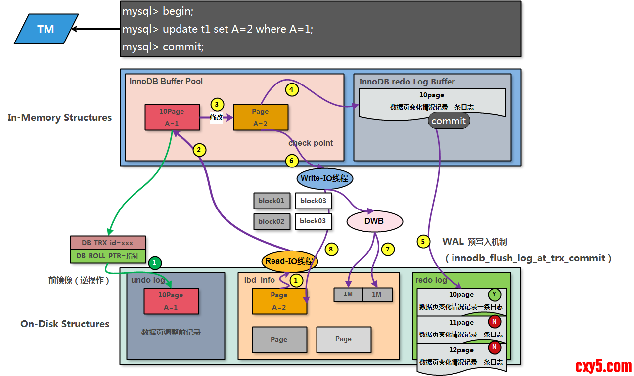
Task: Click the blue TM parallelogram shape
Action: point(46,29)
